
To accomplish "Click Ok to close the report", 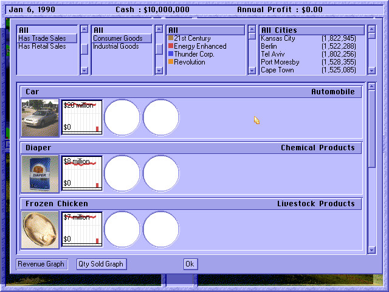I will 190,264.
